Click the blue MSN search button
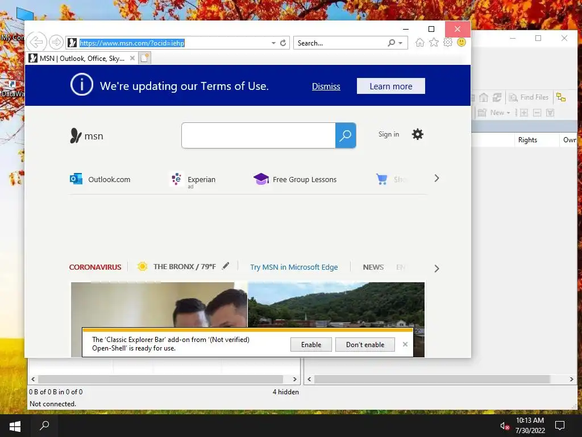 tap(346, 135)
